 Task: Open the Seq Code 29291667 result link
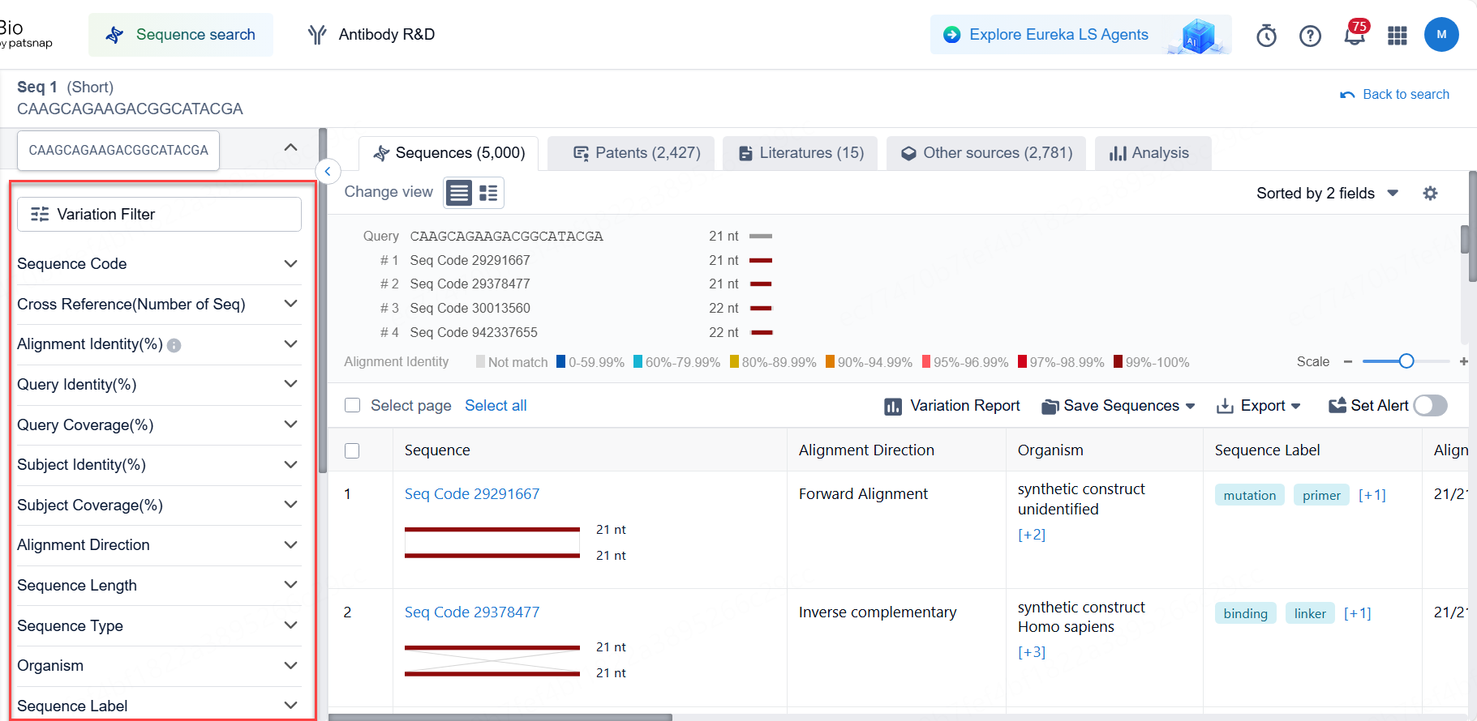tap(471, 494)
